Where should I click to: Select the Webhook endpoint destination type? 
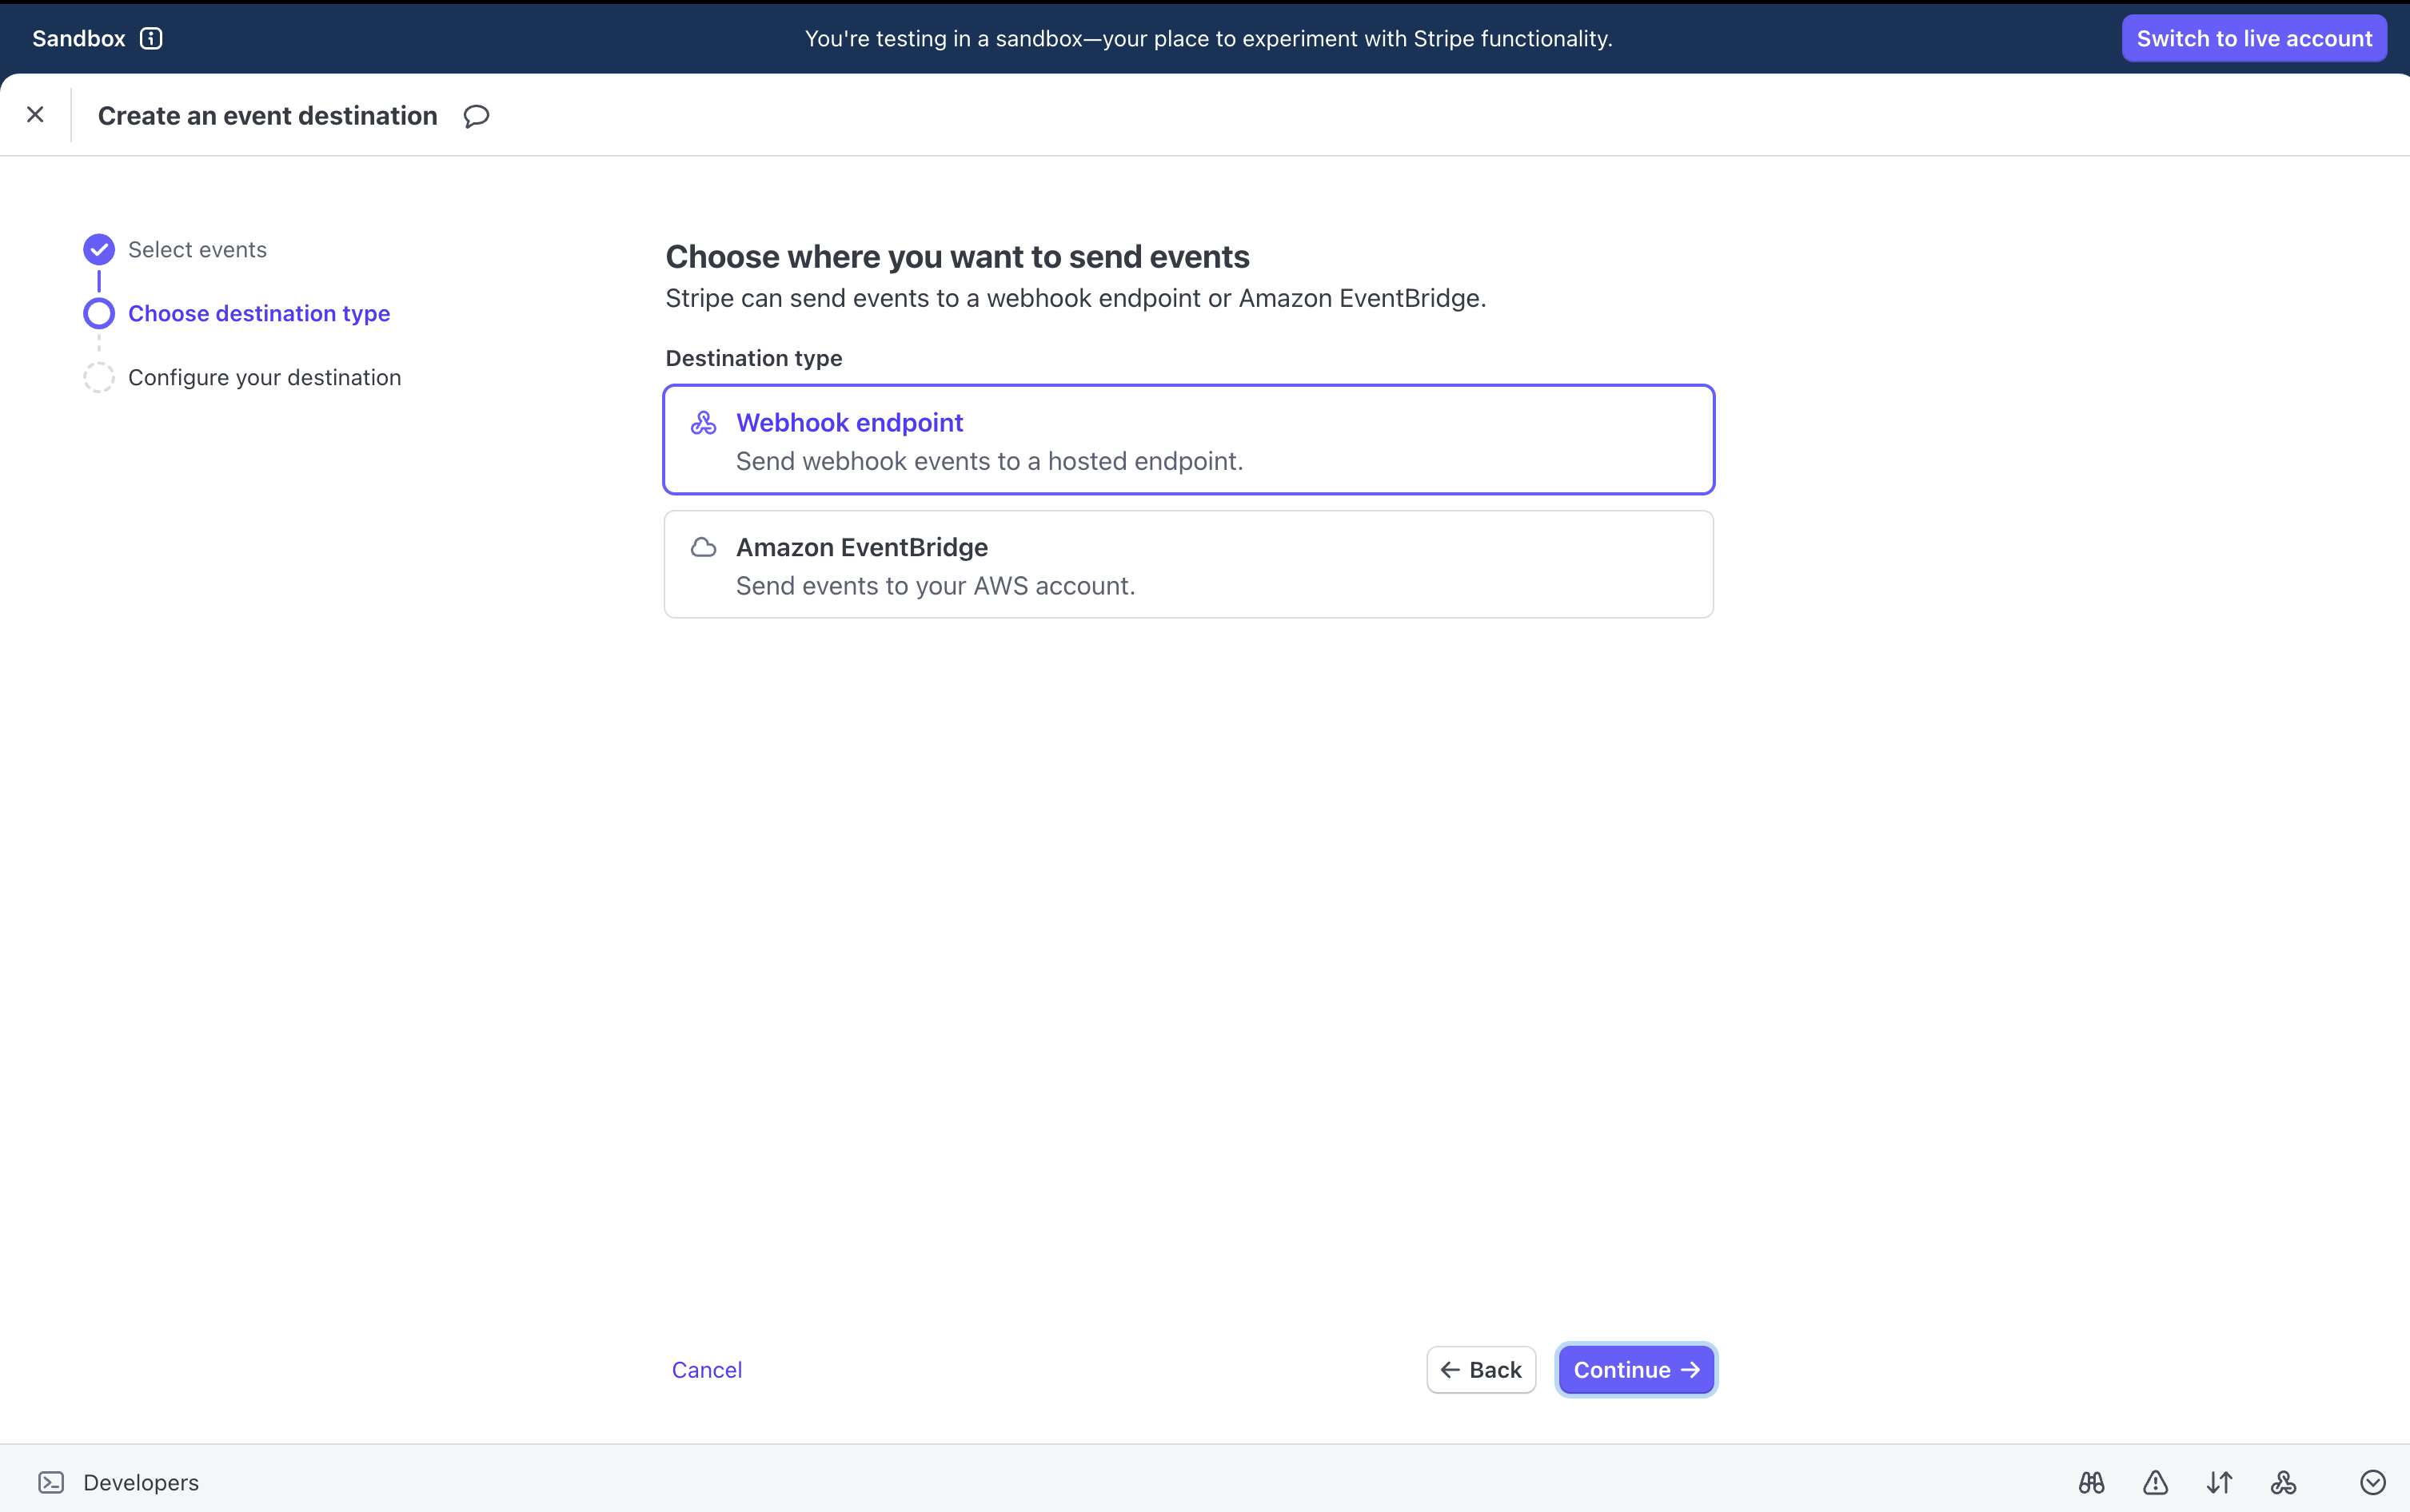1187,440
